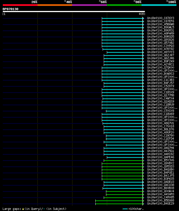
Task: Click the red 20% identity color segment
Action: tap(20, 5)
